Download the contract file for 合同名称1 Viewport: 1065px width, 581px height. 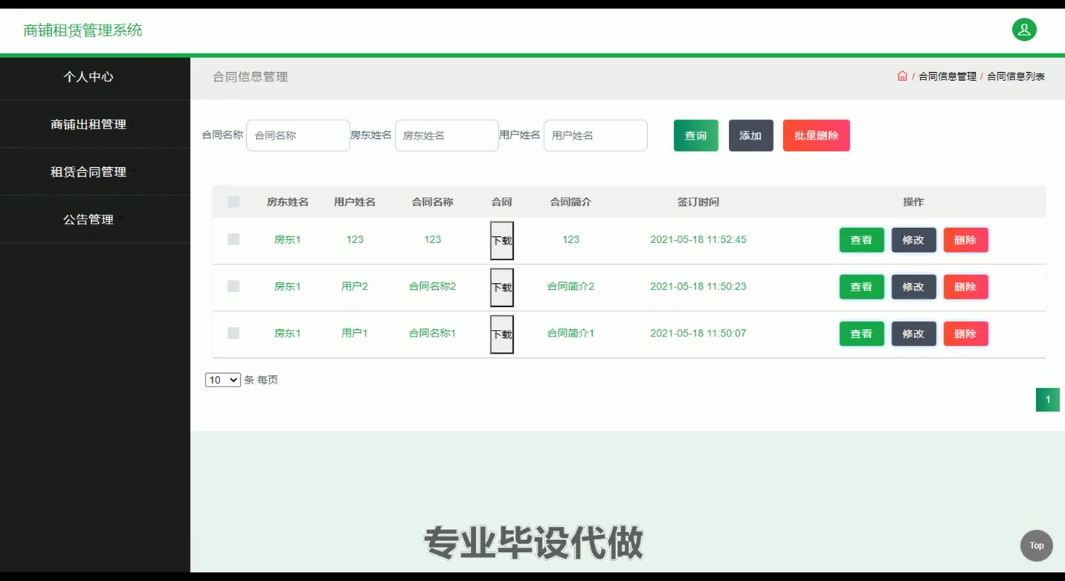pyautogui.click(x=502, y=334)
